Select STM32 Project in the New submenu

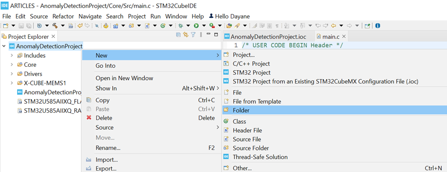(334, 72)
